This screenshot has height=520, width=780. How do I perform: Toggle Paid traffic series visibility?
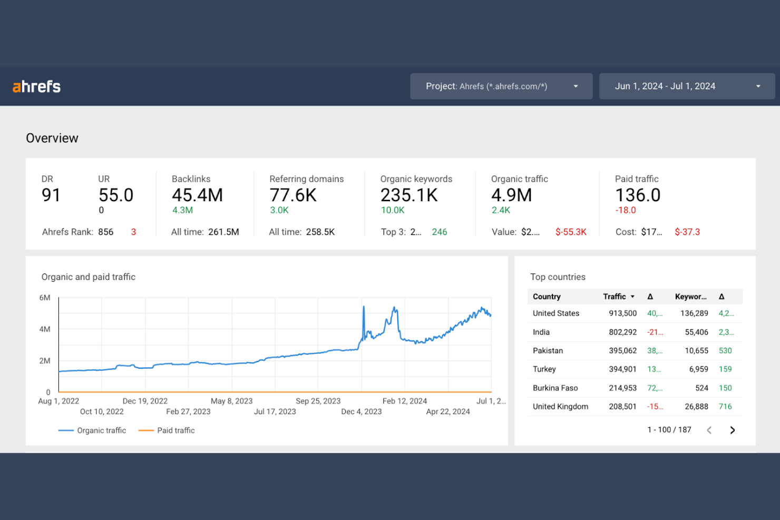click(175, 430)
